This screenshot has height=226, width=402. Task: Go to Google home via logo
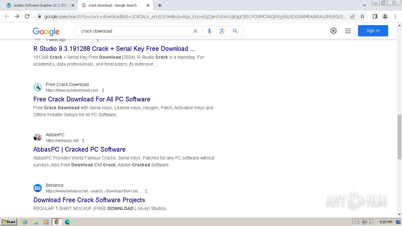[46, 31]
